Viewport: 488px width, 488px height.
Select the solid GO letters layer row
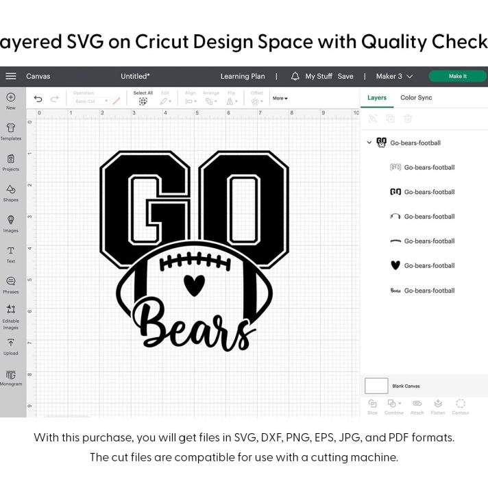[x=425, y=192]
